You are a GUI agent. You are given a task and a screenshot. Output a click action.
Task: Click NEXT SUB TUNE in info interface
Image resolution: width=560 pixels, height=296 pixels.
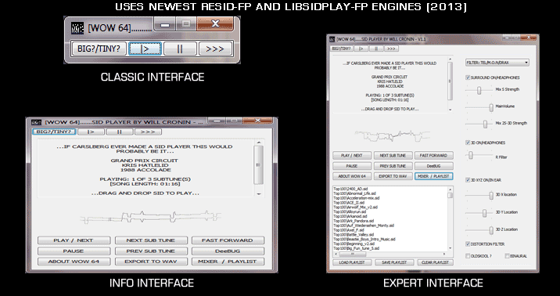click(x=151, y=240)
